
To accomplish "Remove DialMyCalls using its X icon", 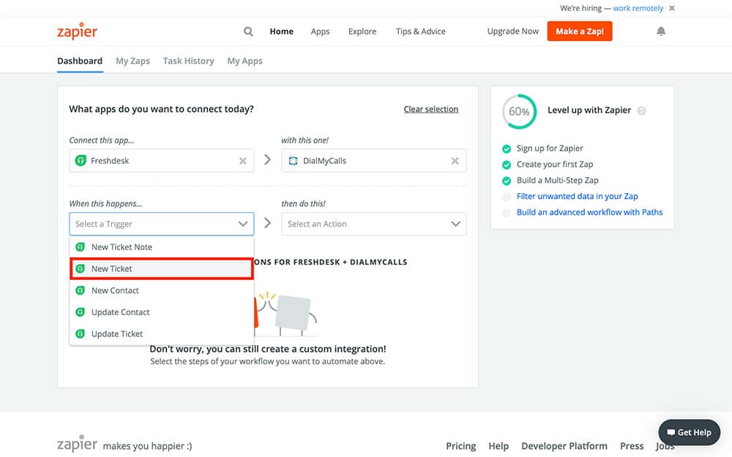I will coord(455,161).
